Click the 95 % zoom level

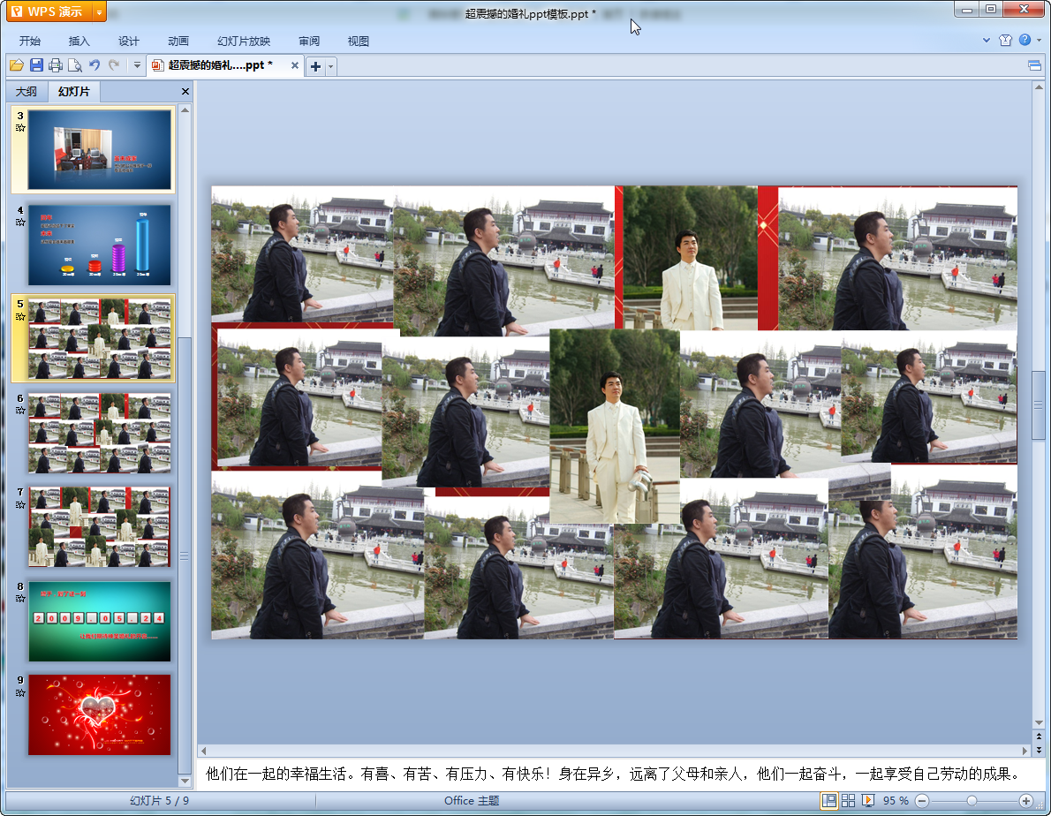coord(896,801)
